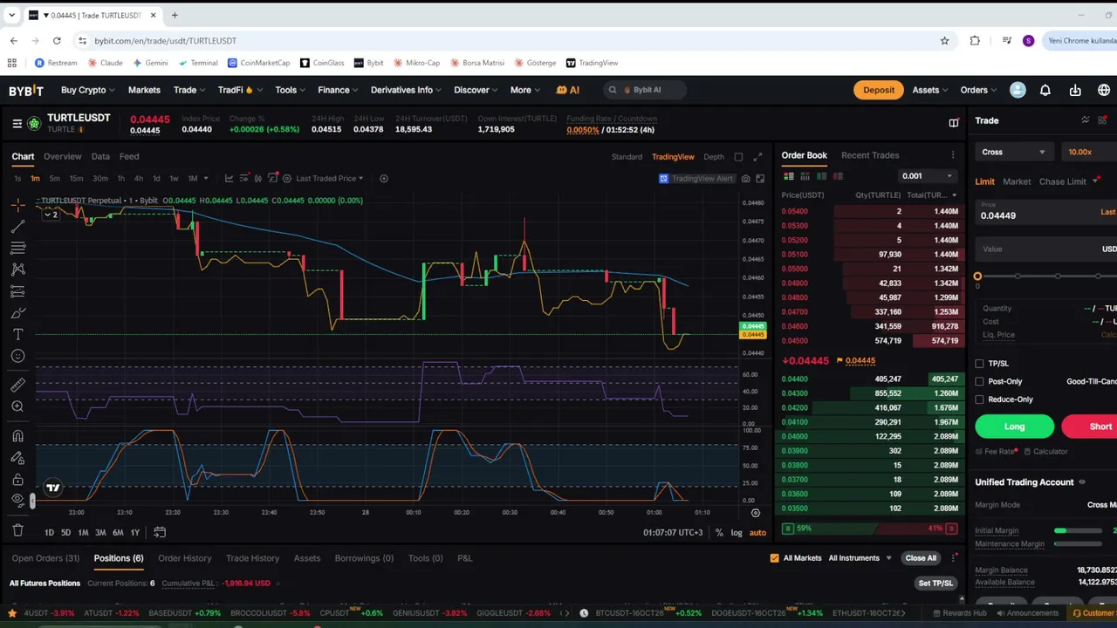1117x628 pixels.
Task: Delete all drawings with trash icon
Action: (x=17, y=529)
